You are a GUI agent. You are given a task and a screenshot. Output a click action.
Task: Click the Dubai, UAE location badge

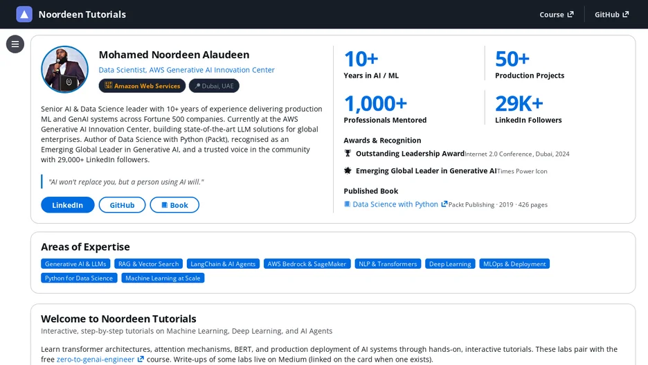[x=214, y=86]
